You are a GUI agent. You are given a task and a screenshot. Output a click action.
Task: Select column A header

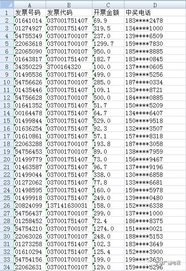(30, 5)
